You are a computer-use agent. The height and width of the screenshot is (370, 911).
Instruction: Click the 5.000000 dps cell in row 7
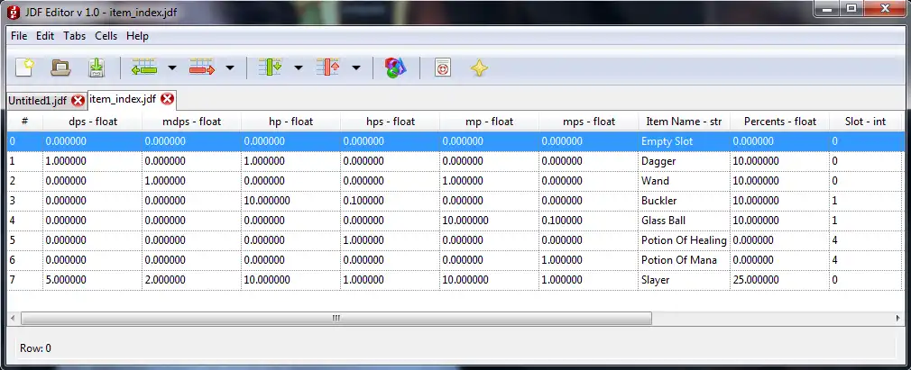pos(92,280)
